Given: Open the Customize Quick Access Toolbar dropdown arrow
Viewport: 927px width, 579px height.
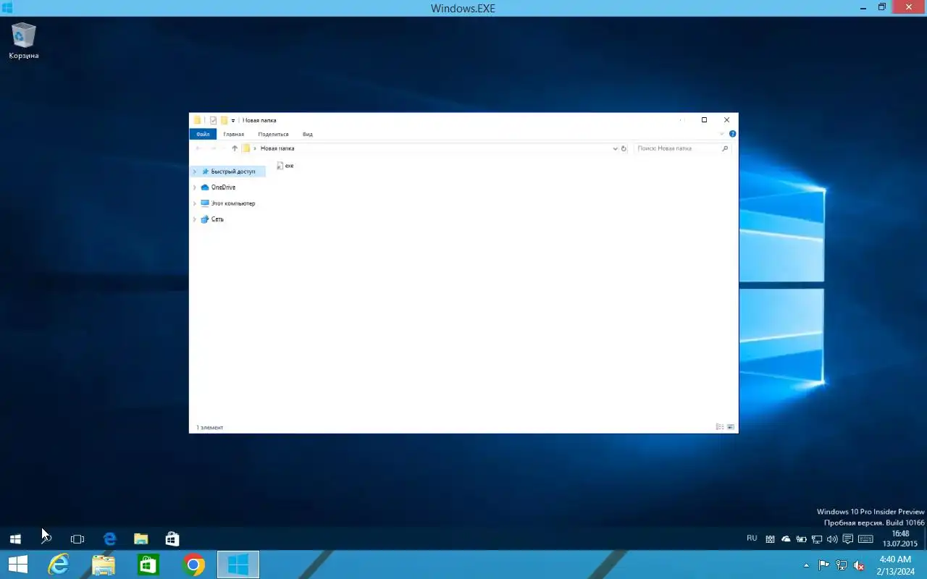Looking at the screenshot, I should [232, 121].
